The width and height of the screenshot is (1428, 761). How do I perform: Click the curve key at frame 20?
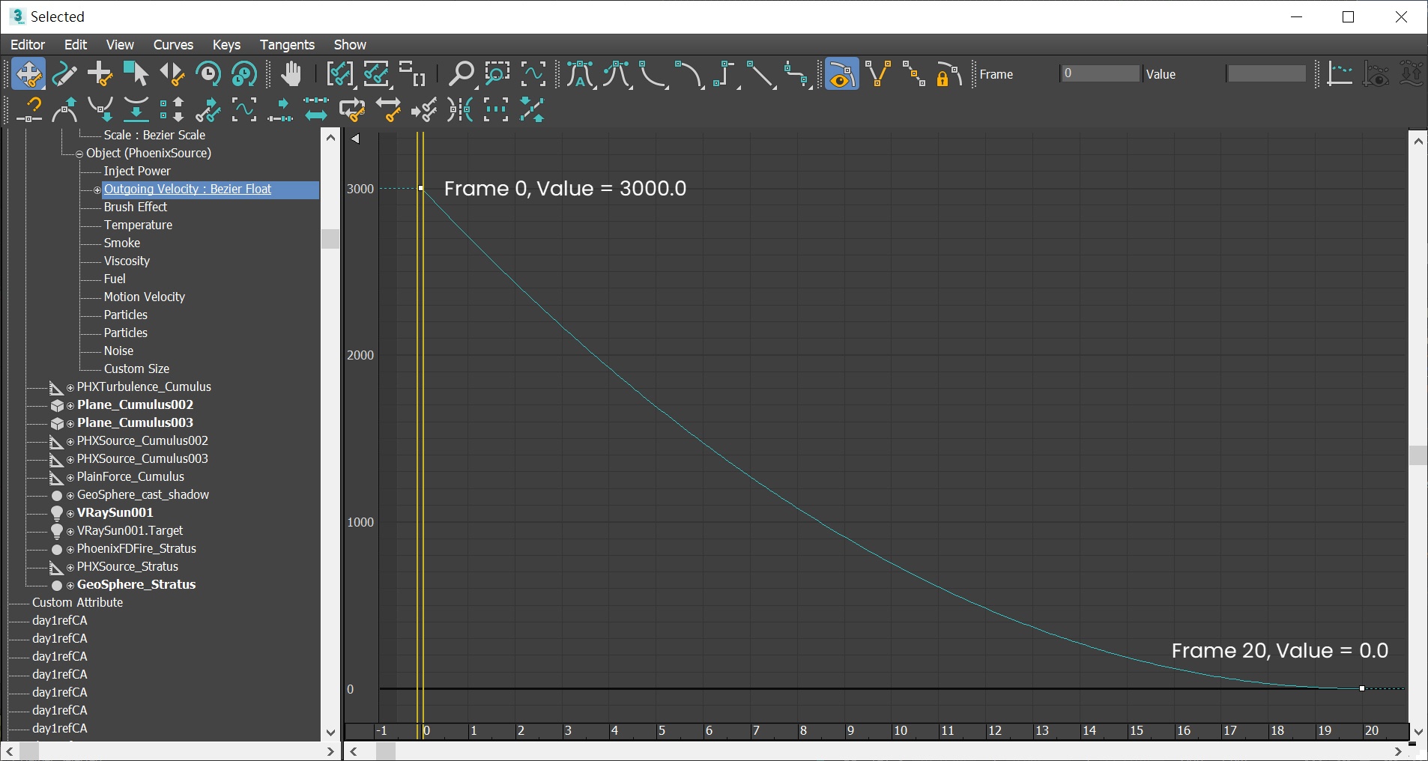[1362, 688]
